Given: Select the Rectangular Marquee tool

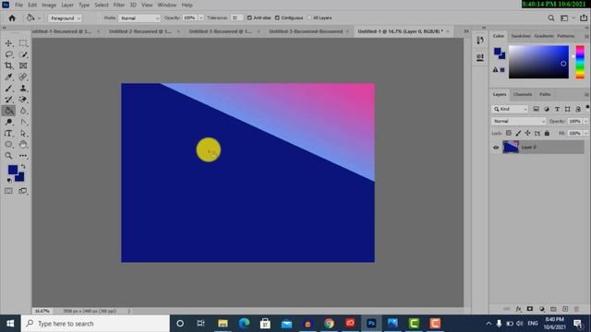Looking at the screenshot, I should point(23,43).
